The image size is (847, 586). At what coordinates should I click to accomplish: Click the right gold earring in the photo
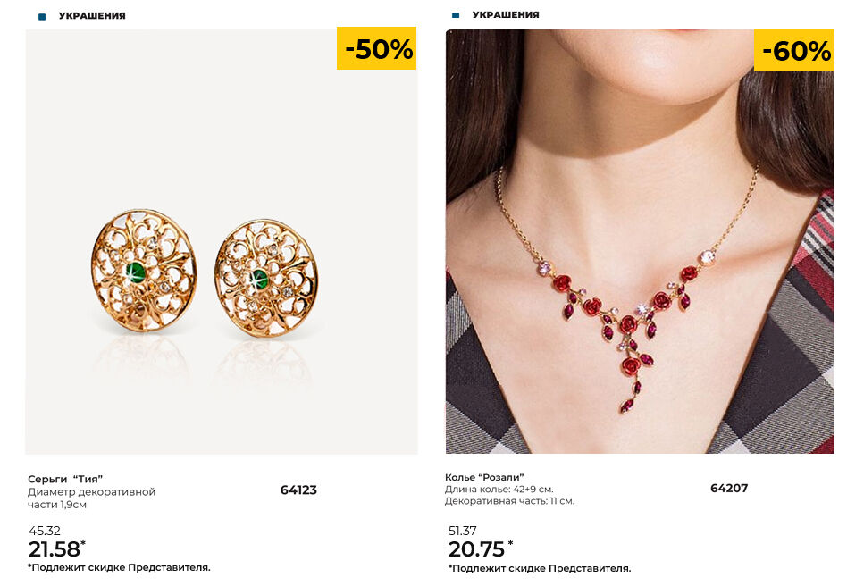[265, 279]
